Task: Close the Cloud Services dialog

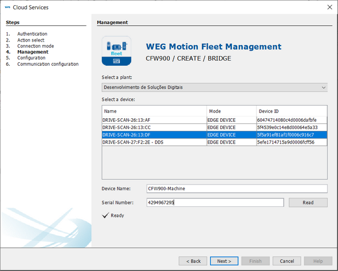Action: 329,7
